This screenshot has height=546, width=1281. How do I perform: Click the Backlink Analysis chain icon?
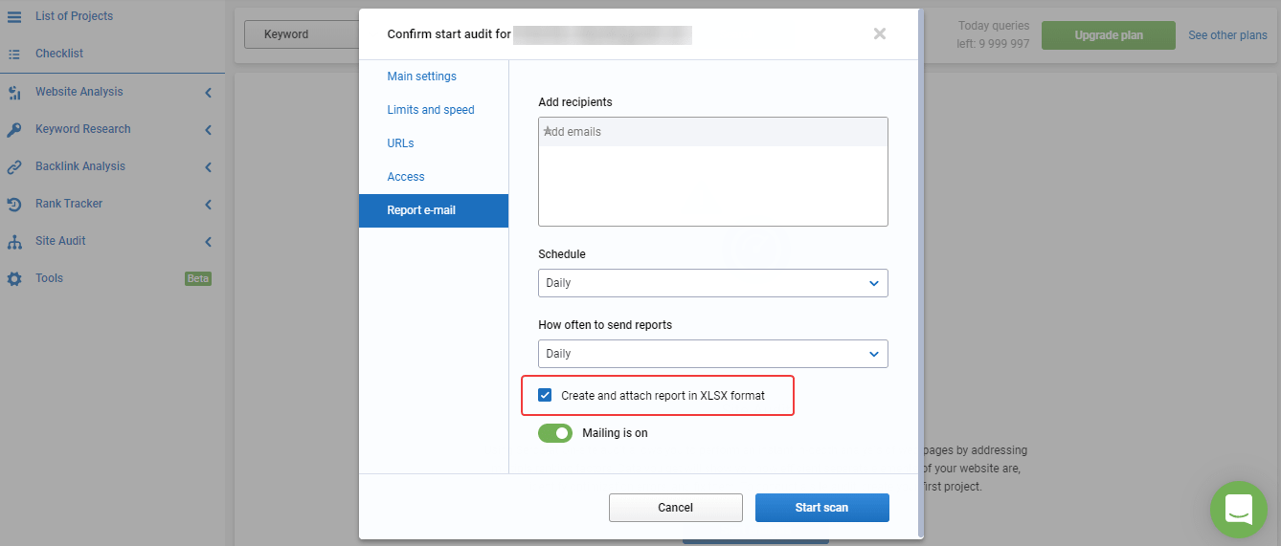[14, 167]
